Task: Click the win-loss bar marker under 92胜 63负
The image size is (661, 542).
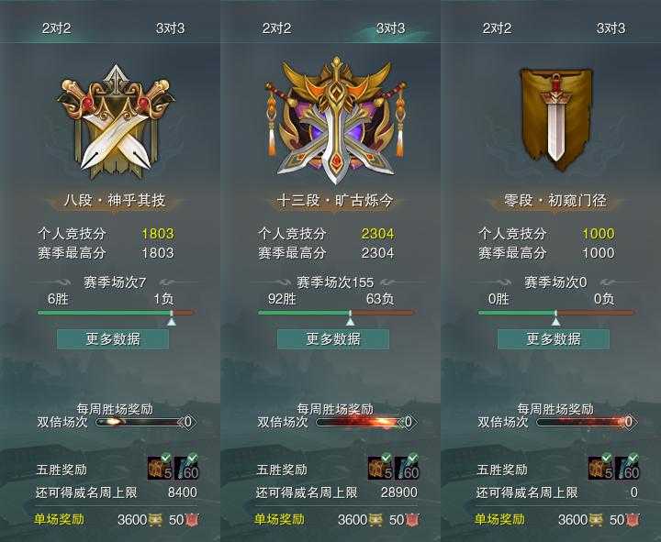Action: pyautogui.click(x=351, y=319)
